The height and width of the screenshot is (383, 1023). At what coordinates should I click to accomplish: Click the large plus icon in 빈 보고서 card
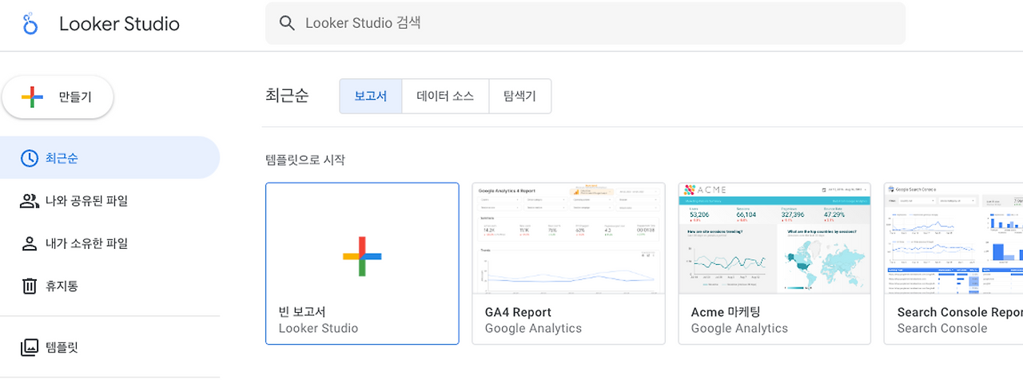[362, 256]
